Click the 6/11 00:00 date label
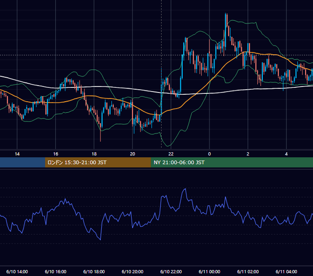 [209, 271]
